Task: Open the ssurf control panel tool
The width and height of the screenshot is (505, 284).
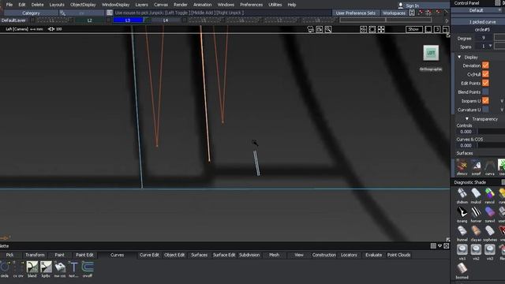Action: (x=476, y=166)
